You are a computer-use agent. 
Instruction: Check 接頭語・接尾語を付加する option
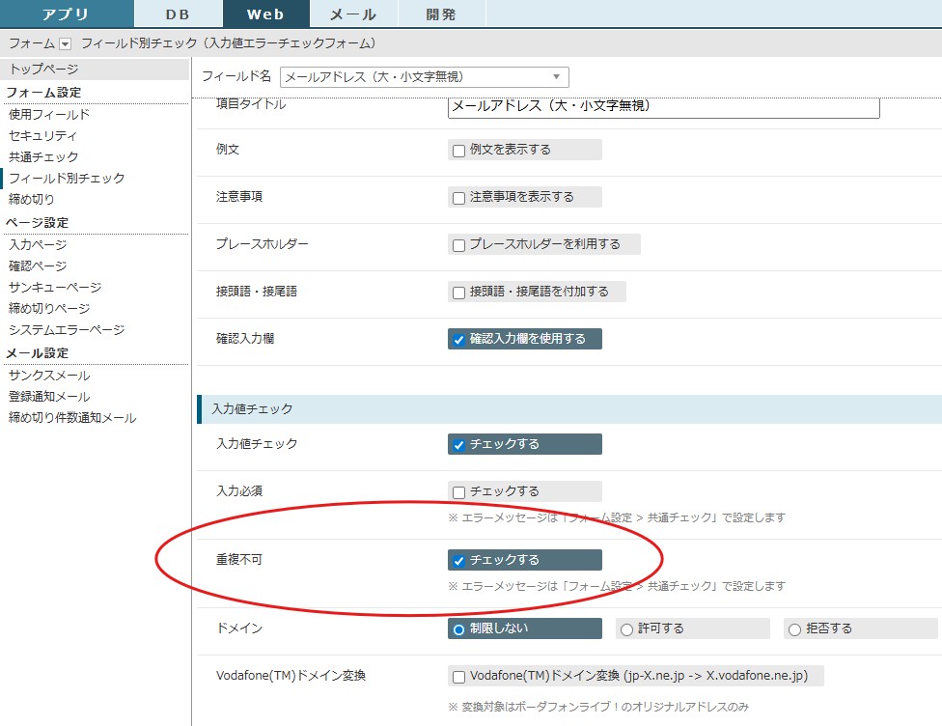pyautogui.click(x=458, y=292)
